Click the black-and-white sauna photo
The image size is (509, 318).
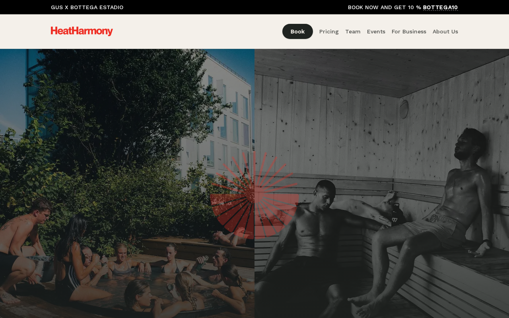click(382, 183)
